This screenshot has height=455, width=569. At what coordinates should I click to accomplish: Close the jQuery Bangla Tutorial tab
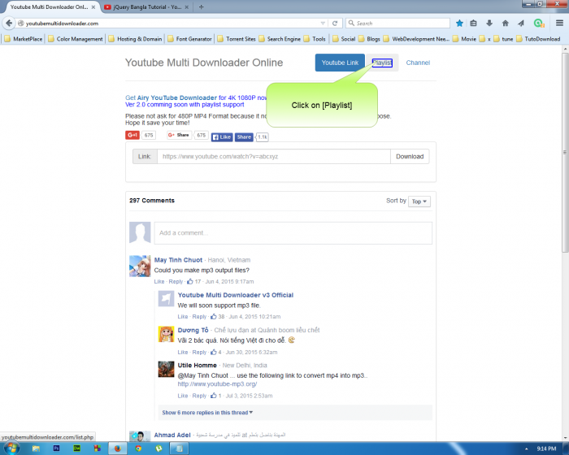point(186,6)
